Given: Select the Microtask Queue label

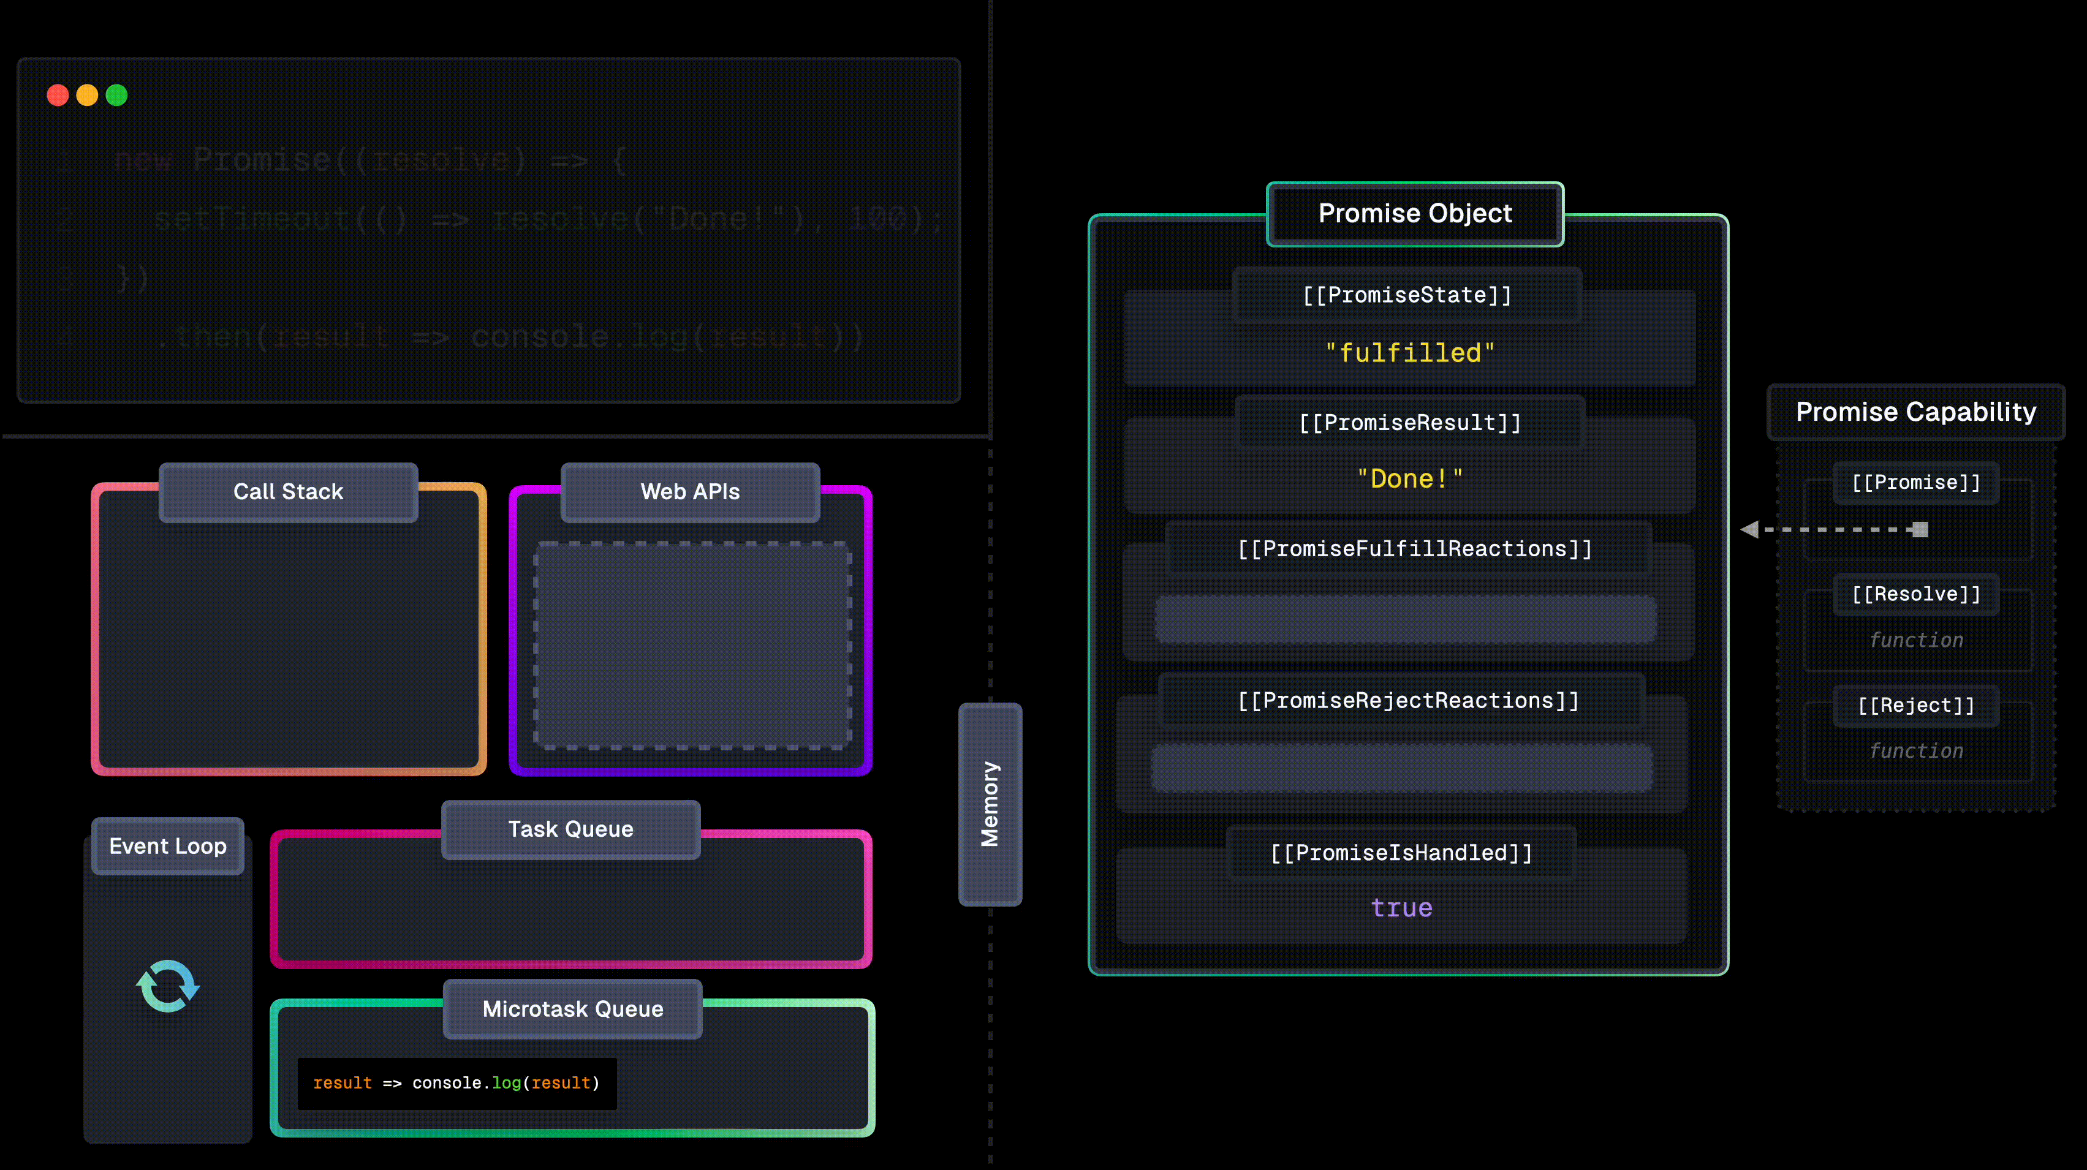Looking at the screenshot, I should (573, 1009).
